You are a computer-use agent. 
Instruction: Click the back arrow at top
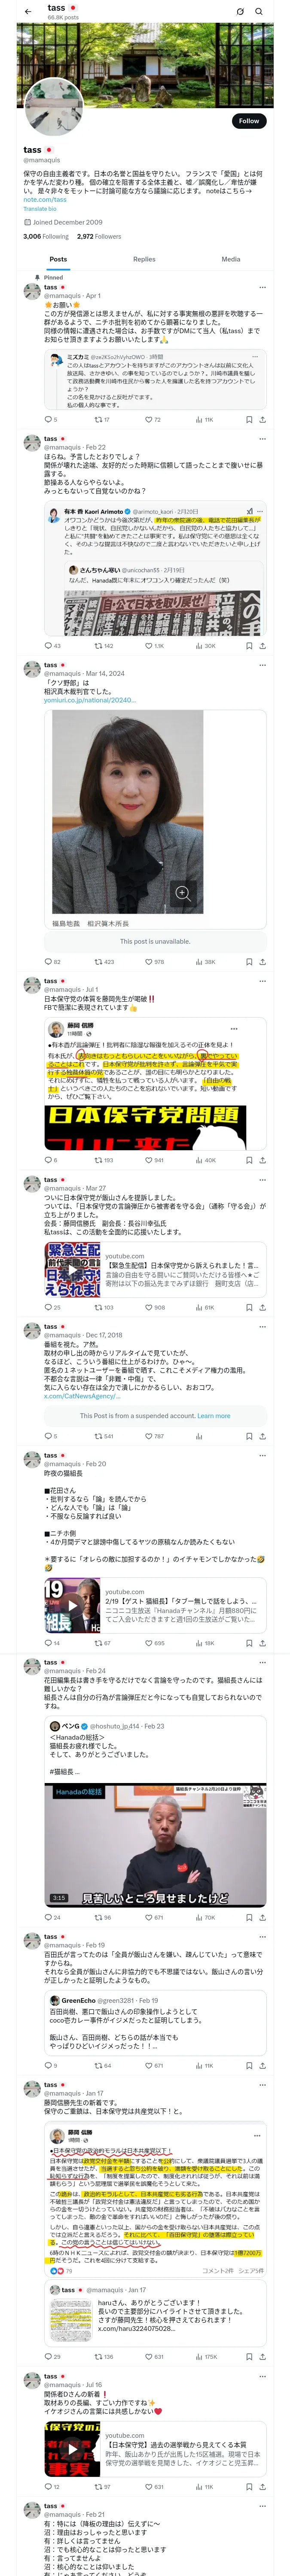[x=28, y=12]
